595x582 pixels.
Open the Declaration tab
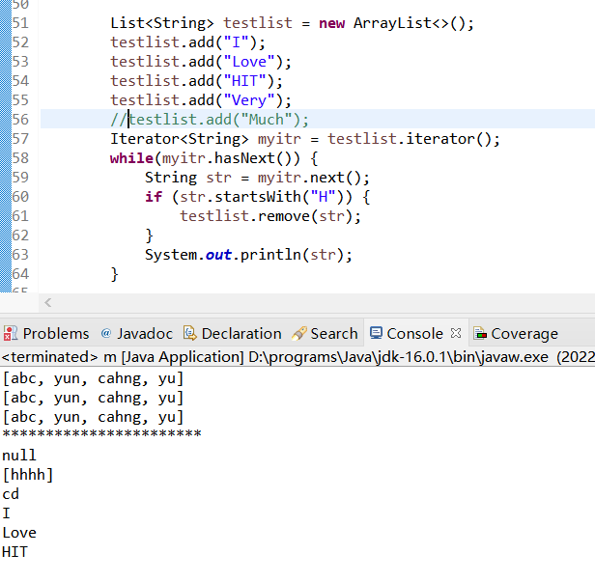[233, 334]
